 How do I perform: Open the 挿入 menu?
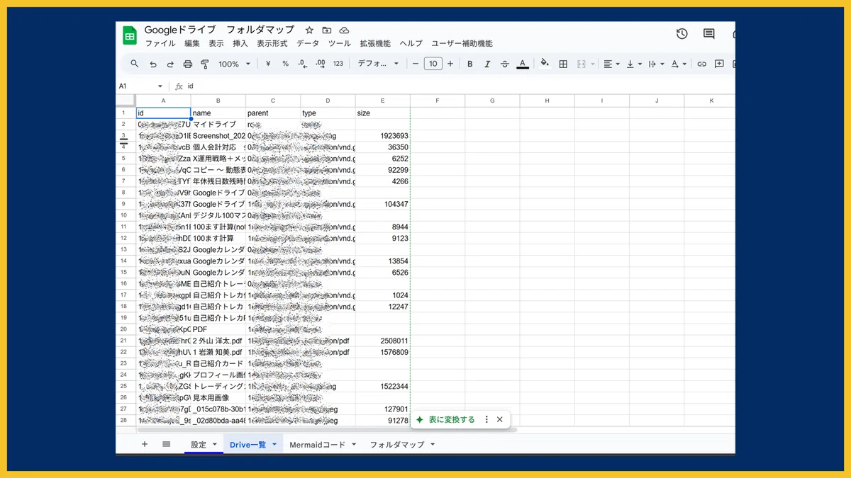tap(240, 44)
